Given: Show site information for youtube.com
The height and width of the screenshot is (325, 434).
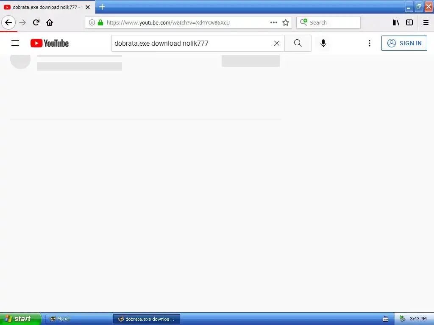Looking at the screenshot, I should click(92, 22).
